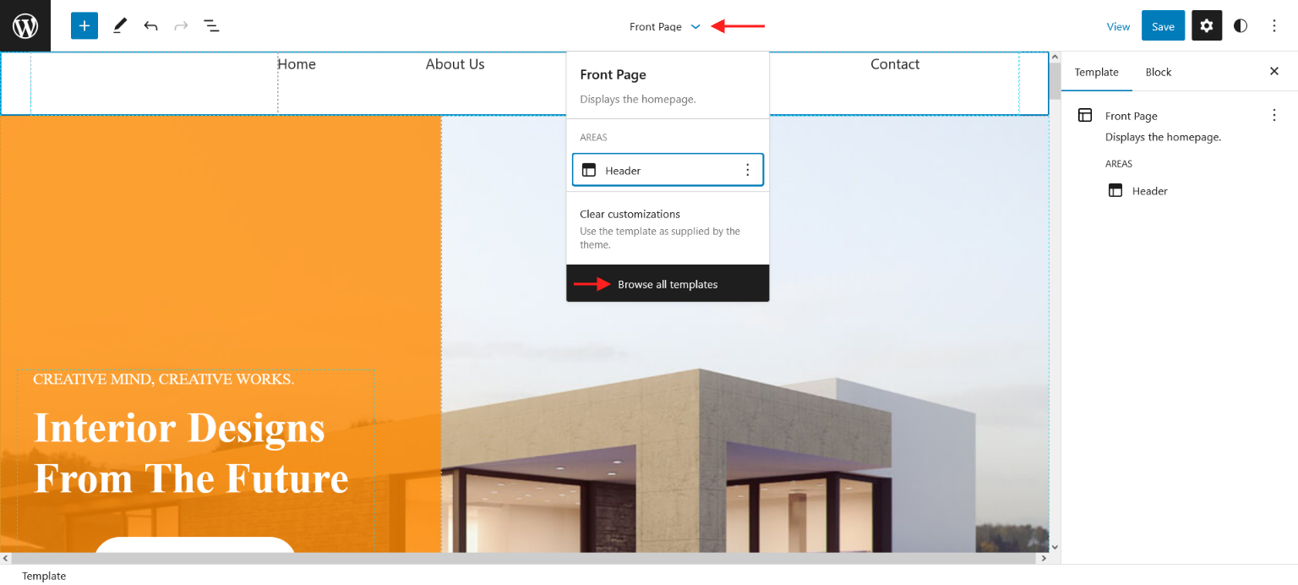Toggle the Settings gear panel

click(x=1207, y=26)
